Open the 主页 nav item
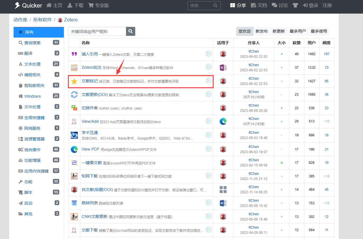The height and width of the screenshot is (239, 363). tap(54, 5)
